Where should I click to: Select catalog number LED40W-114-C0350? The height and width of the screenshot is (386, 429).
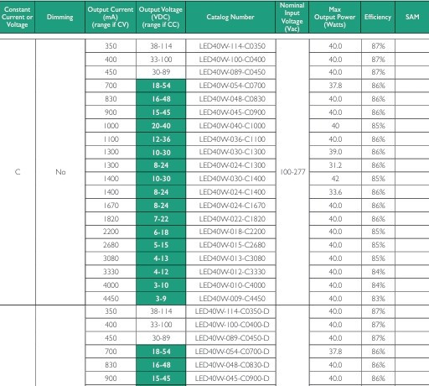232,46
